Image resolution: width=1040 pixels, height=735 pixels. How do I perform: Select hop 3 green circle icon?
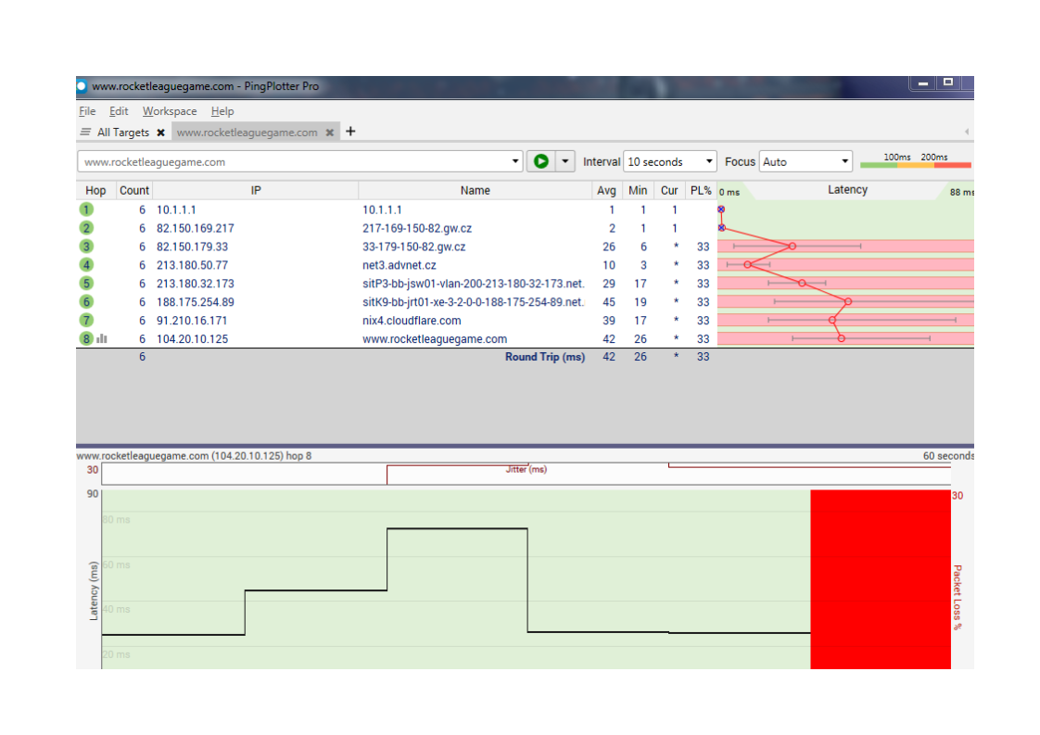point(86,247)
